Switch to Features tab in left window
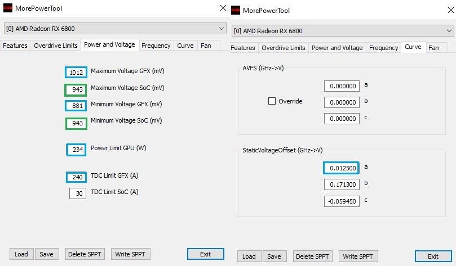This screenshot has height=266, width=456. click(x=15, y=46)
